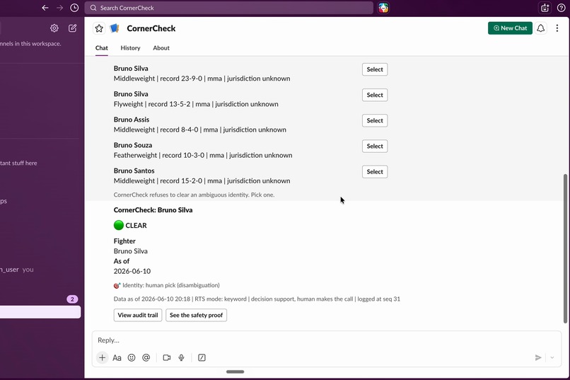This screenshot has height=380, width=570.
Task: Switch to the Chat tab
Action: coord(101,48)
